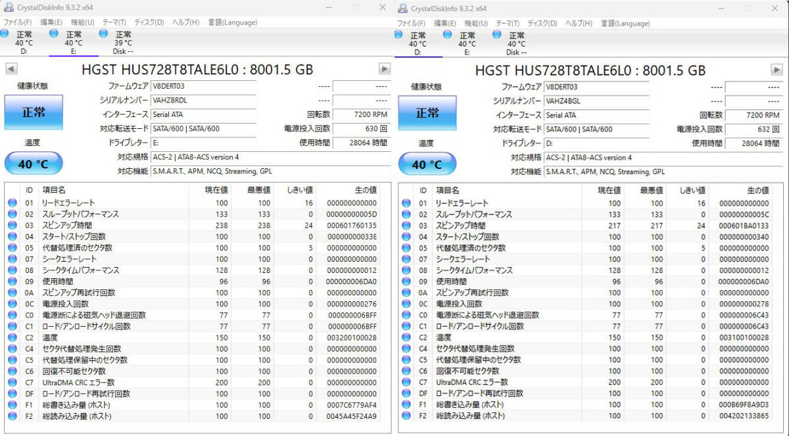
Task: Click the status circle beside row 0C 電源投入回数 in the right window
Action: point(406,304)
